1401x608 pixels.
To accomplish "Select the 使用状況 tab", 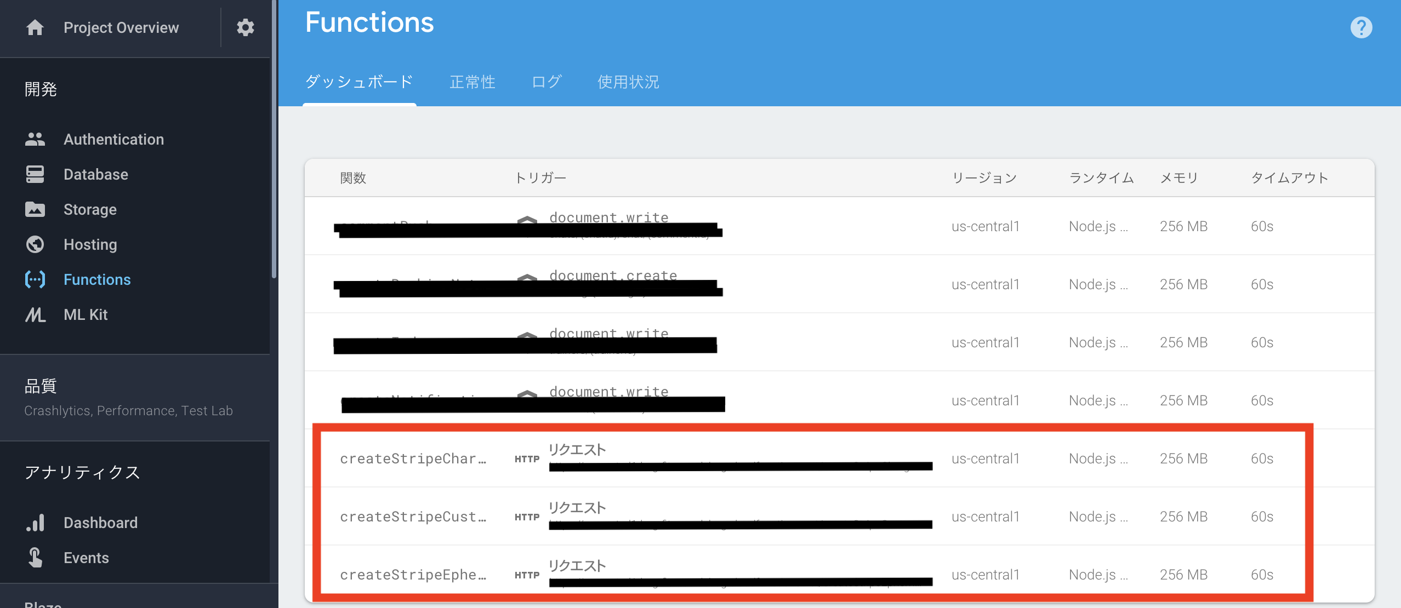I will pos(628,82).
